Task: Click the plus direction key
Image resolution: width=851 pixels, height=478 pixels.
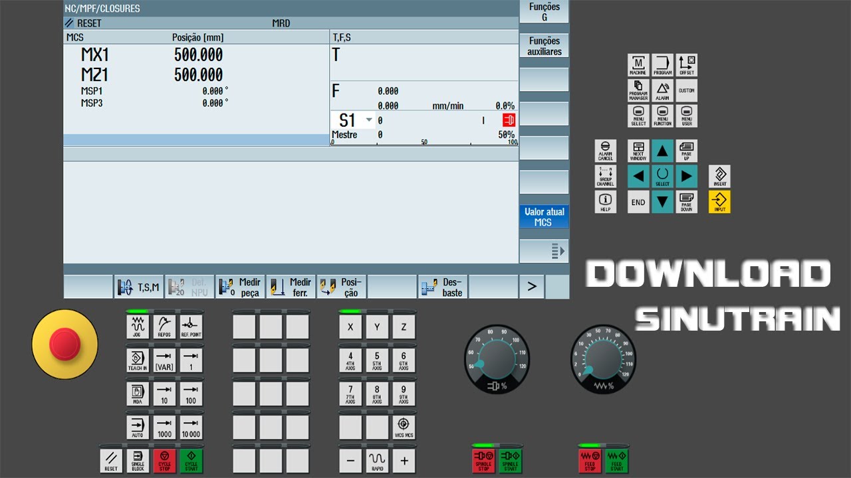Action: click(x=404, y=460)
